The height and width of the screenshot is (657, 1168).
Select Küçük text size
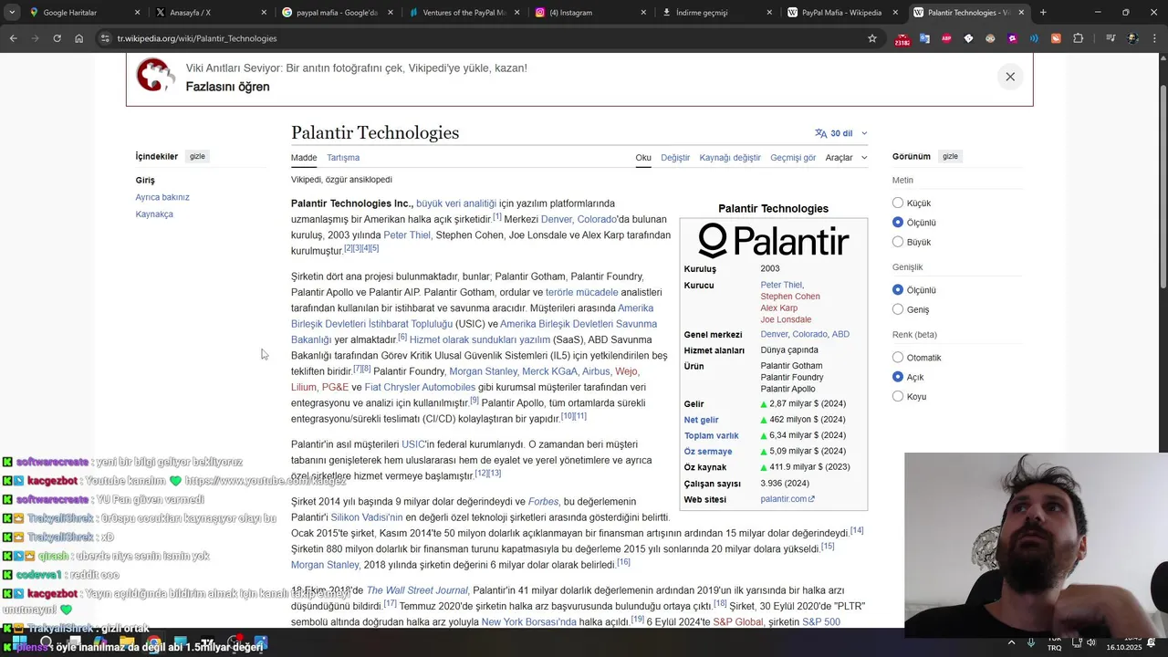tap(898, 203)
